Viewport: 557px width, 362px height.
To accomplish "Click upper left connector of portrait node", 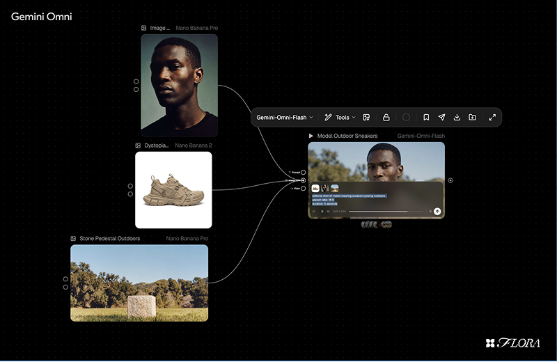I will [136, 81].
